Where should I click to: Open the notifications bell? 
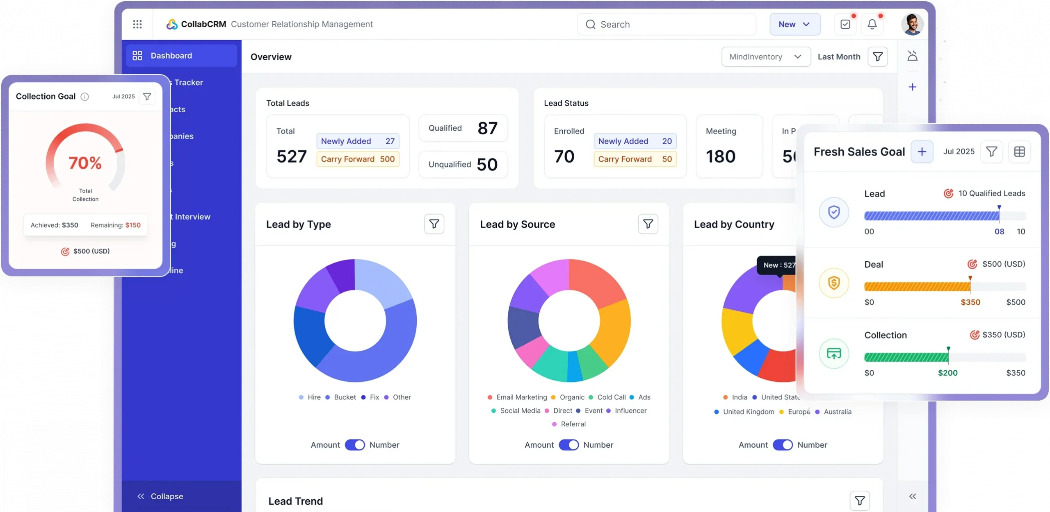coord(872,24)
